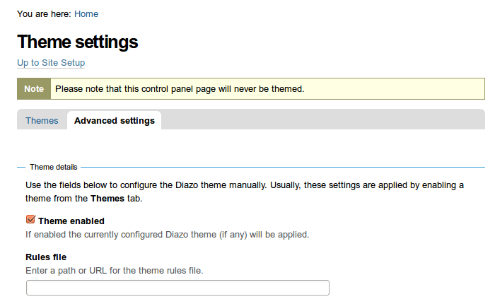Focus the Rules file text field
Screen dimensions: 495x304
[x=177, y=288]
